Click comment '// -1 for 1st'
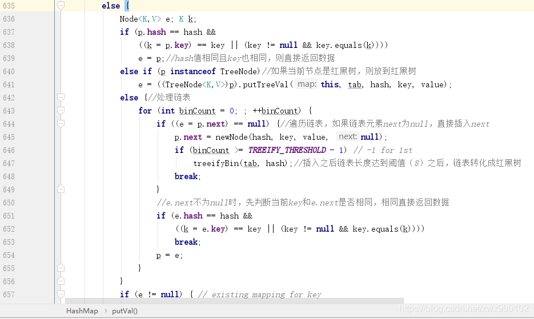Screen dimensions: 534x319 (383, 150)
